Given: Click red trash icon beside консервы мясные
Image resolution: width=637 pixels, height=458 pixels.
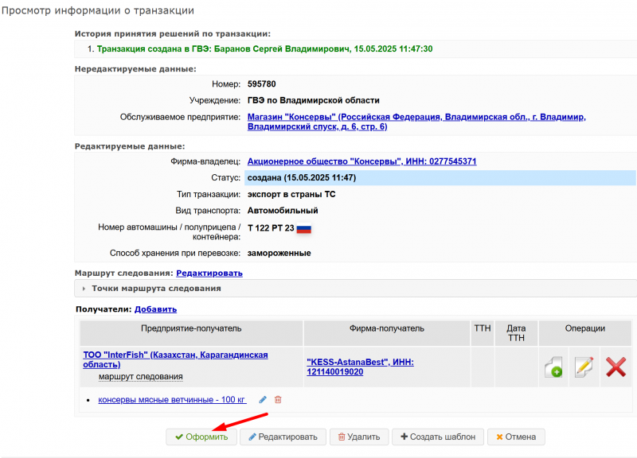Looking at the screenshot, I should [x=278, y=400].
